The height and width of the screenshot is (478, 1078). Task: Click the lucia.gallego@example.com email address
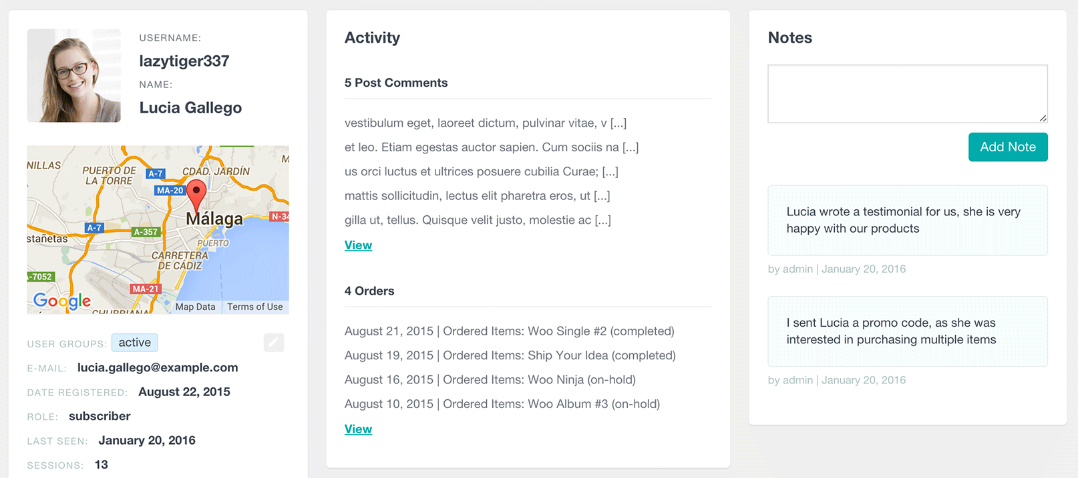pyautogui.click(x=158, y=367)
